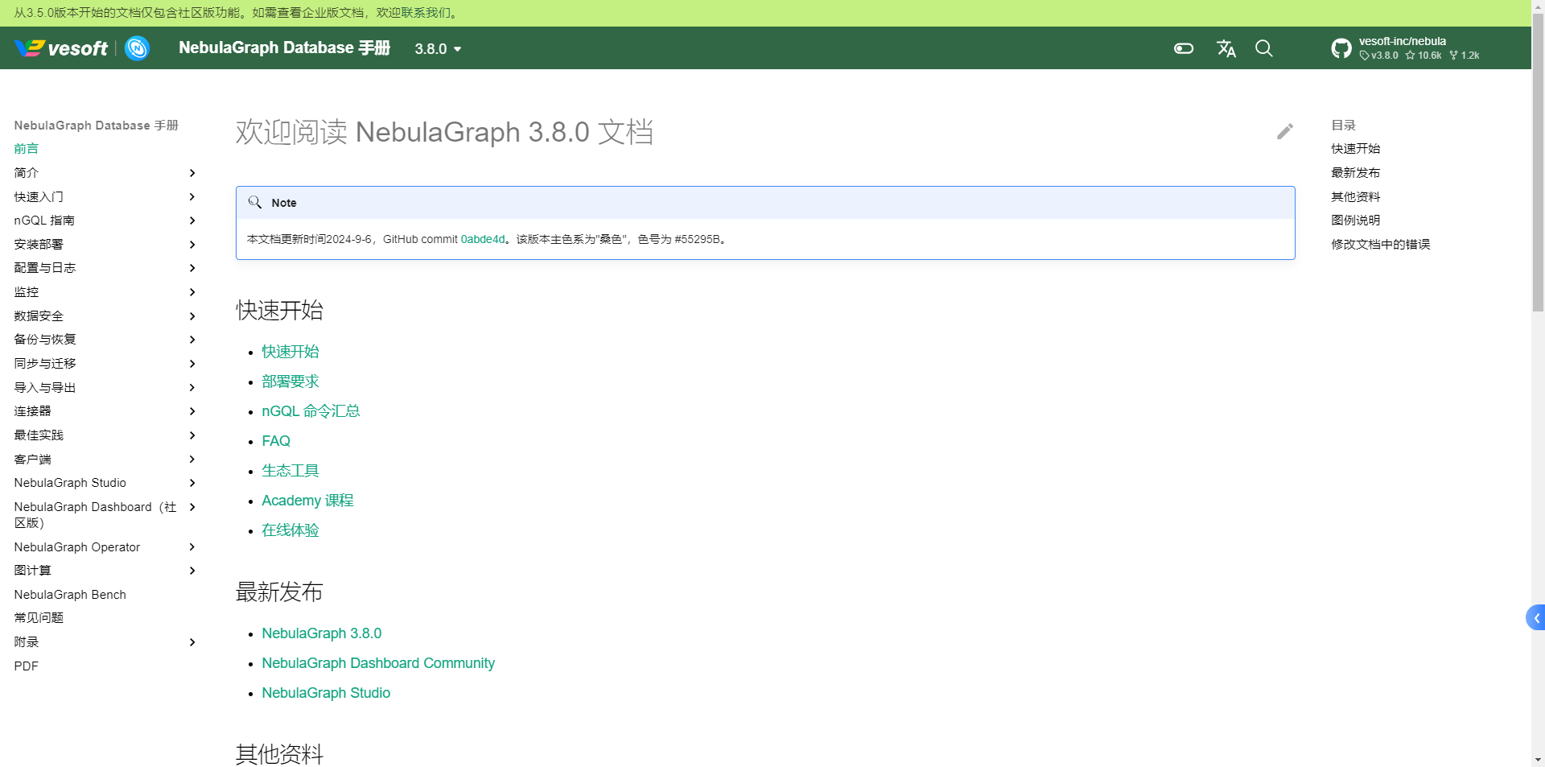Click the vesoft logo
The image size is (1545, 767).
coord(61,48)
